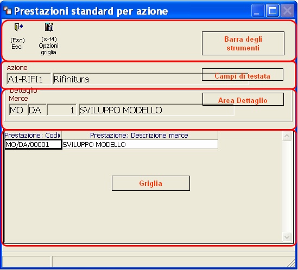Click the (s-f4) Opzioni griglia label

coord(49,46)
